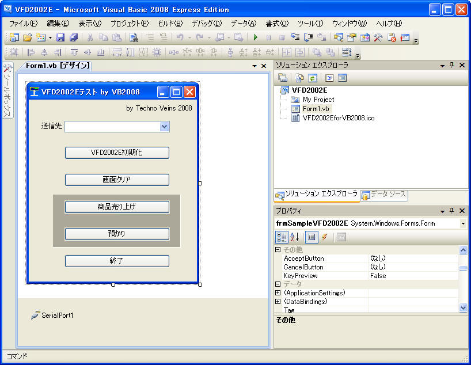Click the Step Into debug icon
Image resolution: width=471 pixels, height=365 pixels.
point(295,37)
